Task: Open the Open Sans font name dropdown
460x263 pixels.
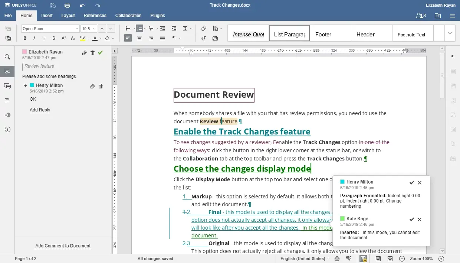Action: 77,29
